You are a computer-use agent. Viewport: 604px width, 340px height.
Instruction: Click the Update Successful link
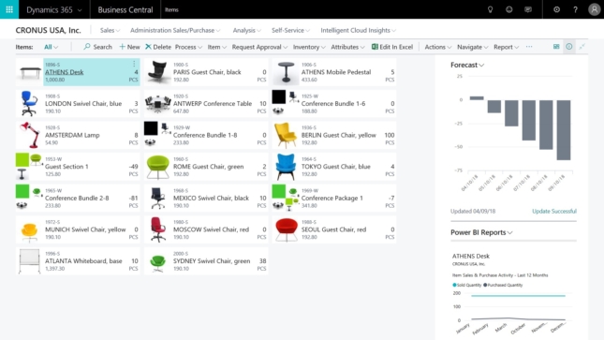[554, 211]
